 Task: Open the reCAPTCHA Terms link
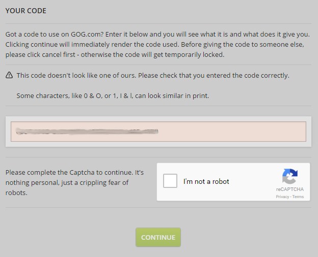coord(298,197)
